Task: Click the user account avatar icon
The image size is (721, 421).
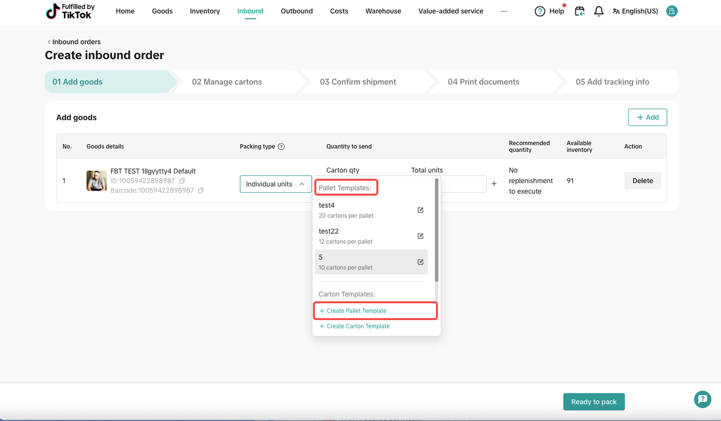Action: pos(671,11)
